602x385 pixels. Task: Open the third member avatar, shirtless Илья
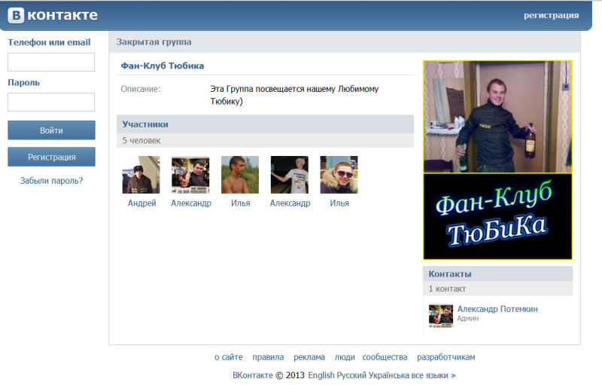coord(240,175)
